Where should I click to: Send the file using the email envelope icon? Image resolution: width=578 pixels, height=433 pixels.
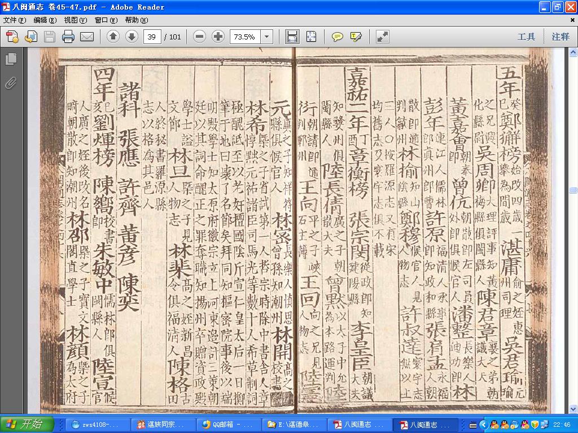[87, 37]
